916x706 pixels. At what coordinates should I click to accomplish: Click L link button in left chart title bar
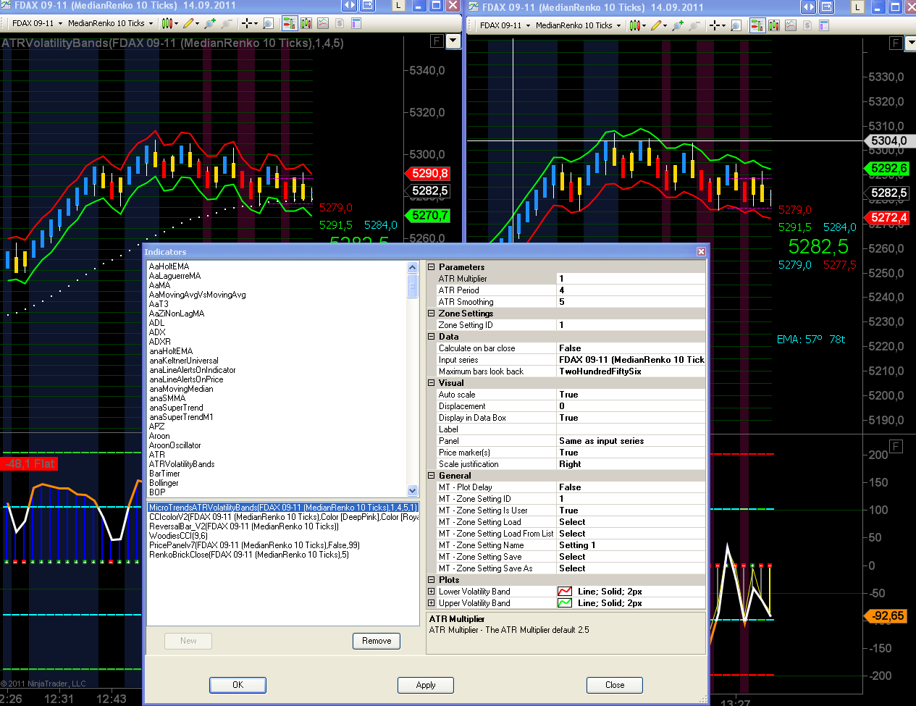pyautogui.click(x=398, y=6)
